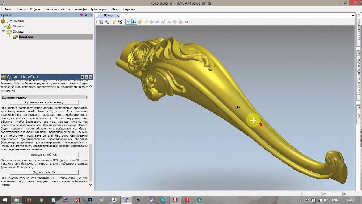Open the Траектории menu

coord(99,9)
